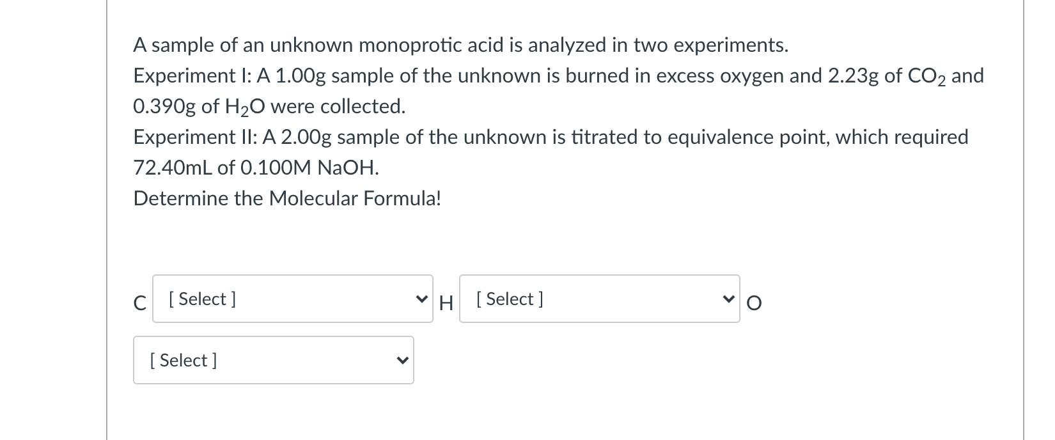This screenshot has width=1055, height=440.
Task: Open the carbon subscript Select dropdown
Action: click(292, 299)
